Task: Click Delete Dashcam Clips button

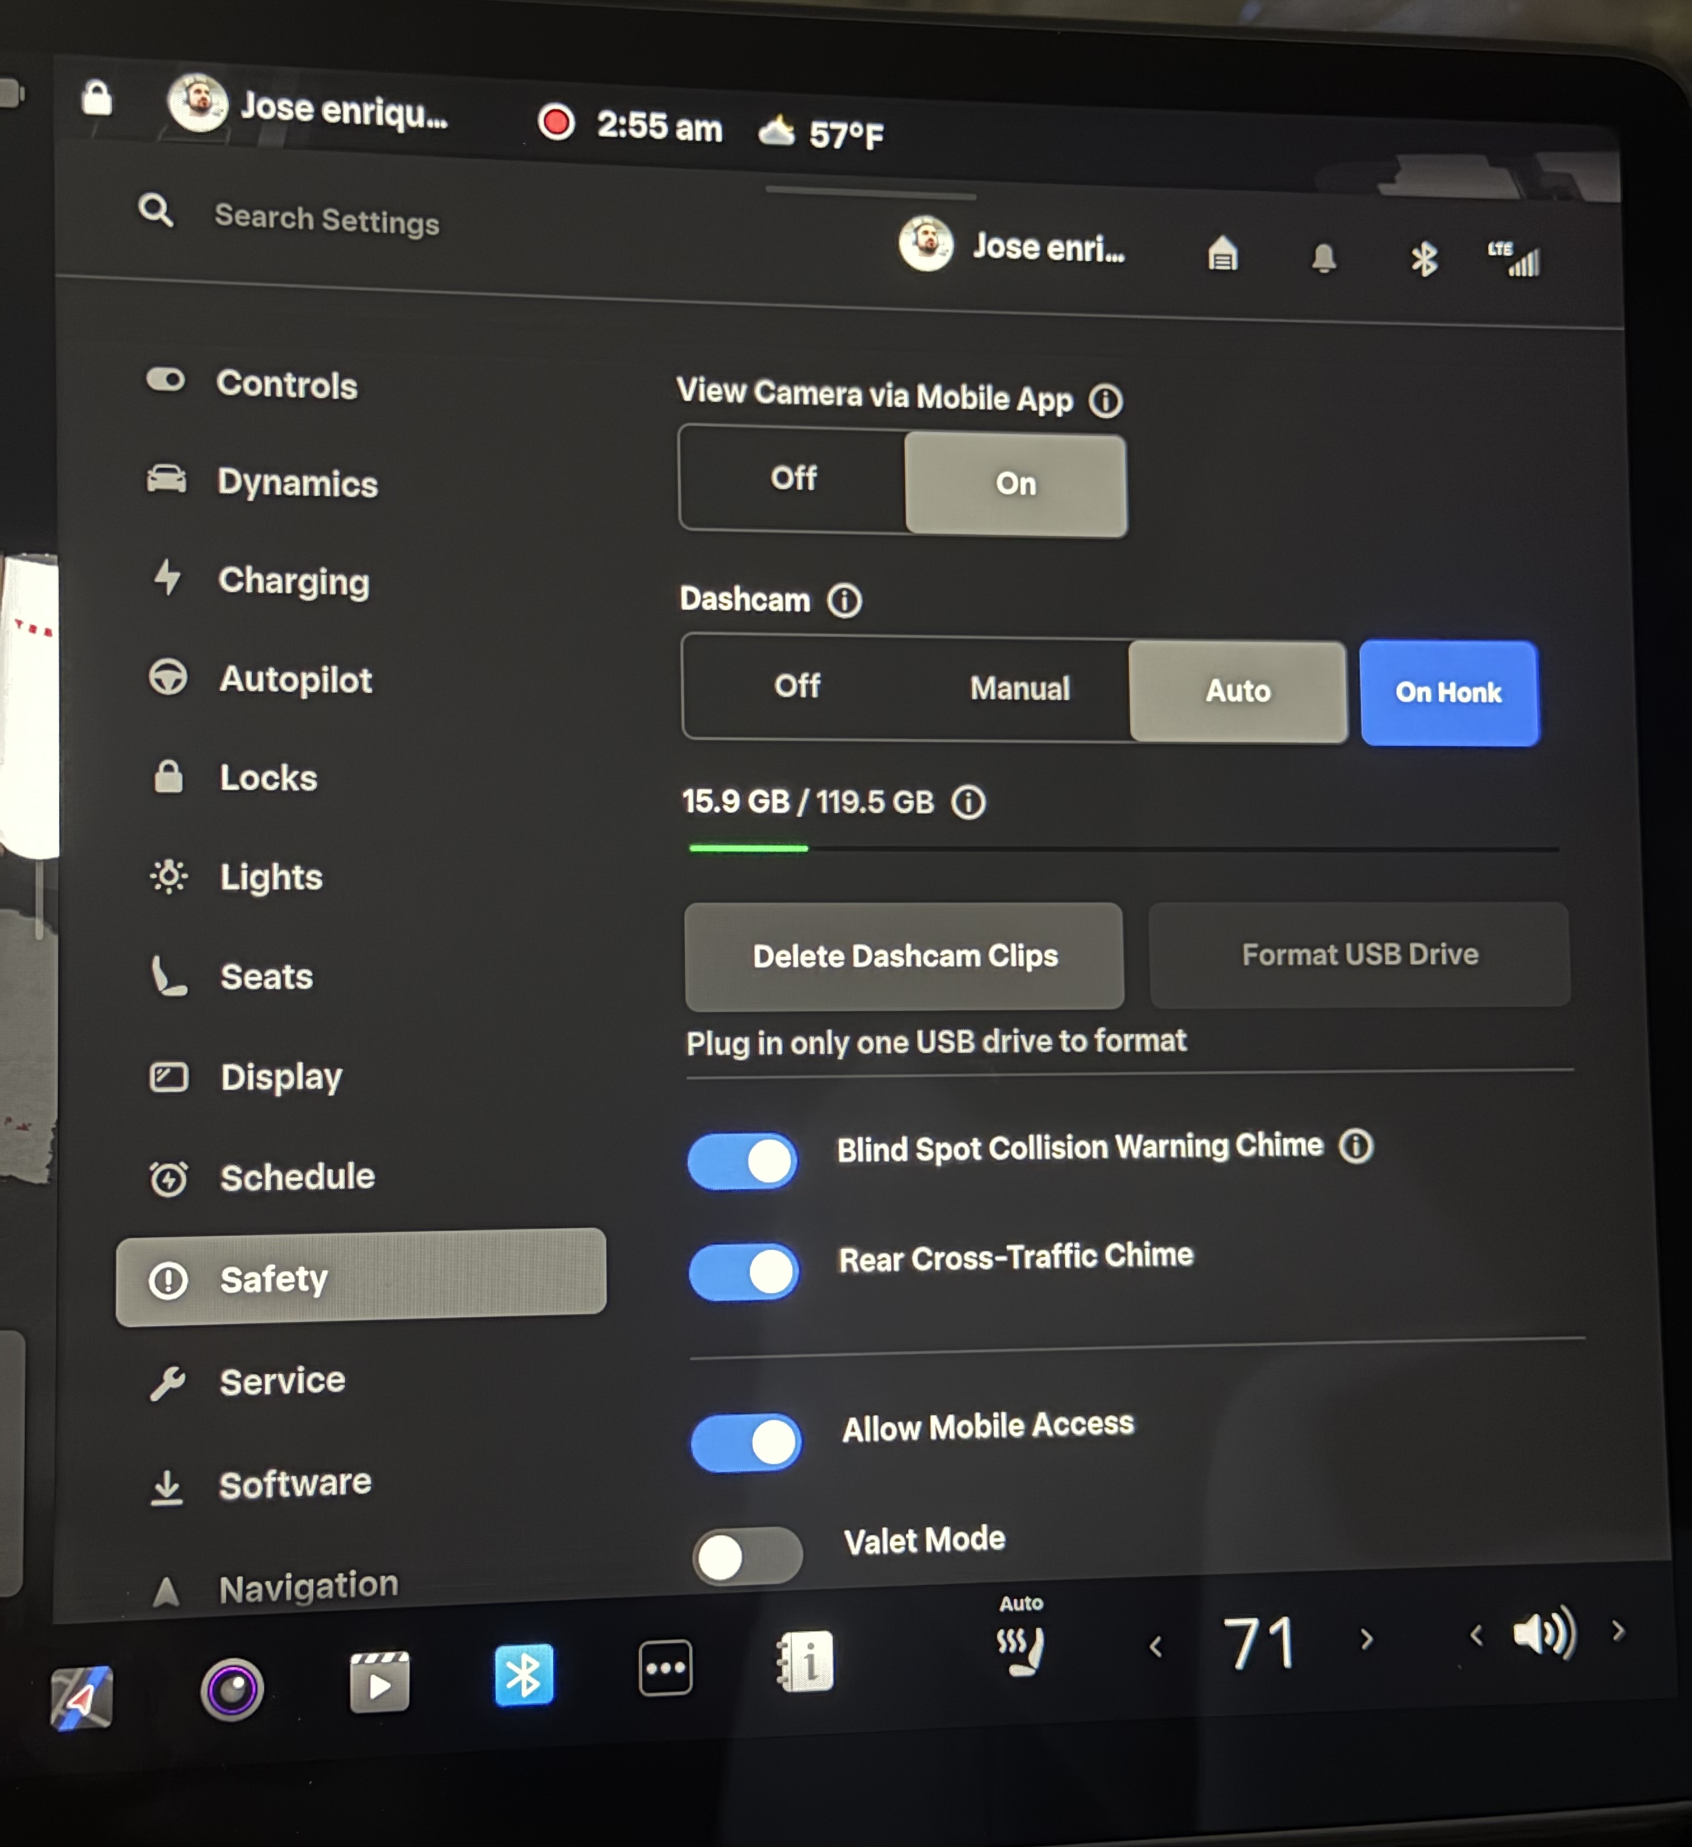Action: 905,955
